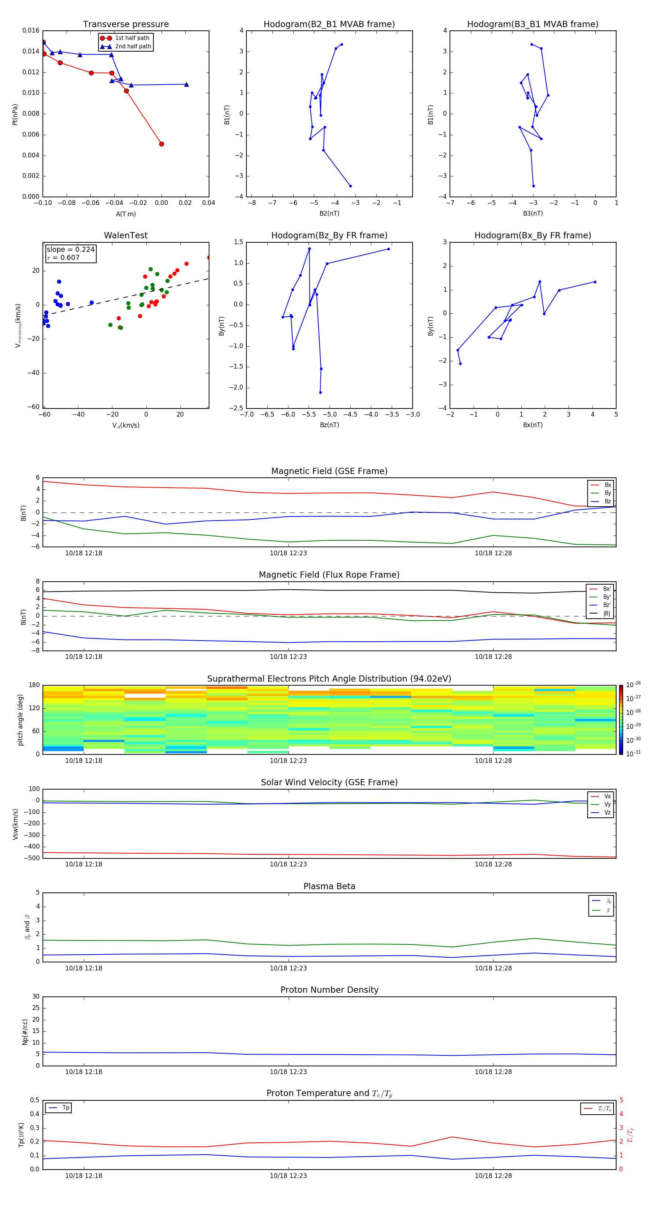Select '|B|' in the Flux Rope legend
The height and width of the screenshot is (1208, 659).
[x=600, y=614]
